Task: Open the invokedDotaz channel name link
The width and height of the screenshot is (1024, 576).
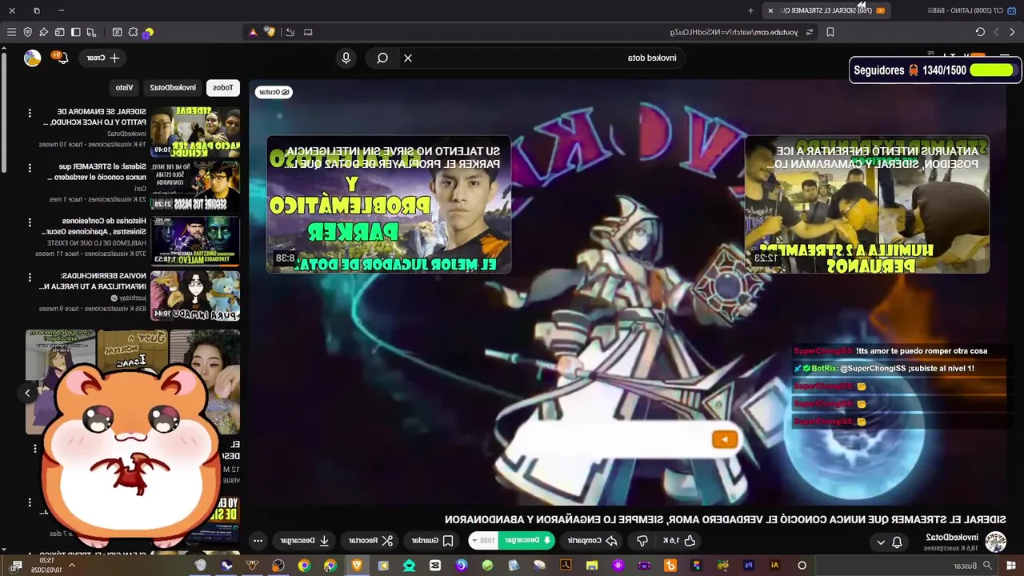Action: point(952,537)
